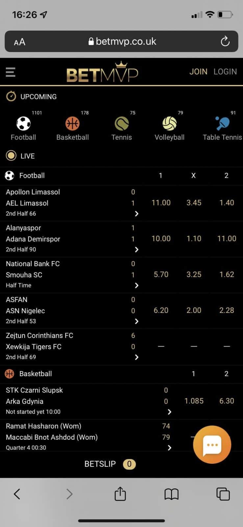Reload the page in Safari
This screenshot has width=243, height=527.
(x=225, y=42)
